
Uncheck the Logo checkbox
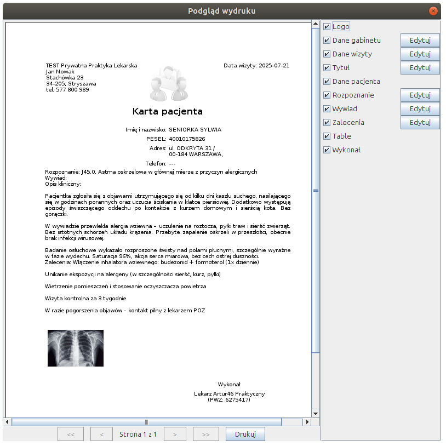327,27
